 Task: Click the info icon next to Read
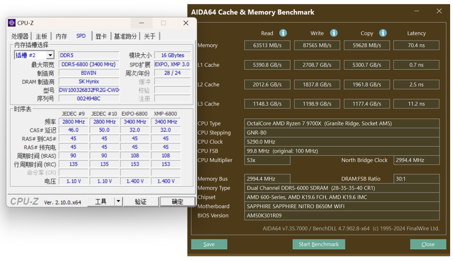pos(283,33)
